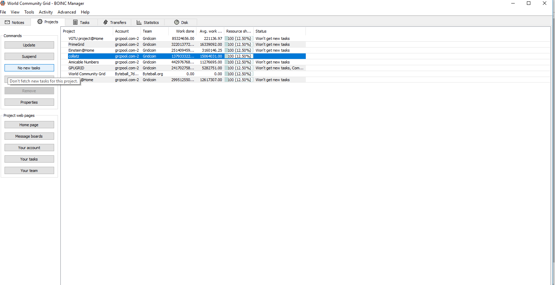This screenshot has width=555, height=285.
Task: Go to the Transfers tab
Action: (115, 22)
